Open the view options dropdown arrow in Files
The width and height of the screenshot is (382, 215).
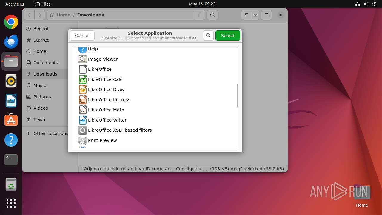(x=255, y=15)
